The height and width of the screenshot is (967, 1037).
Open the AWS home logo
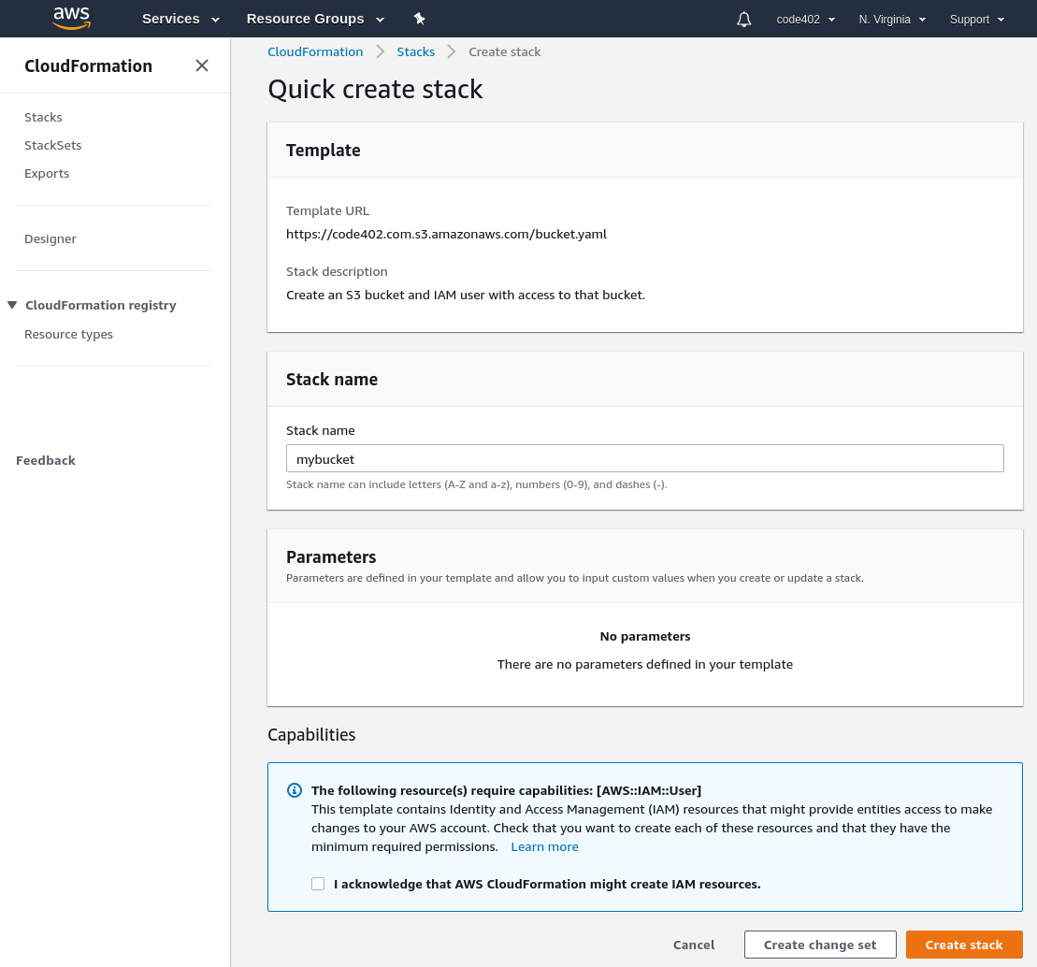coord(71,18)
